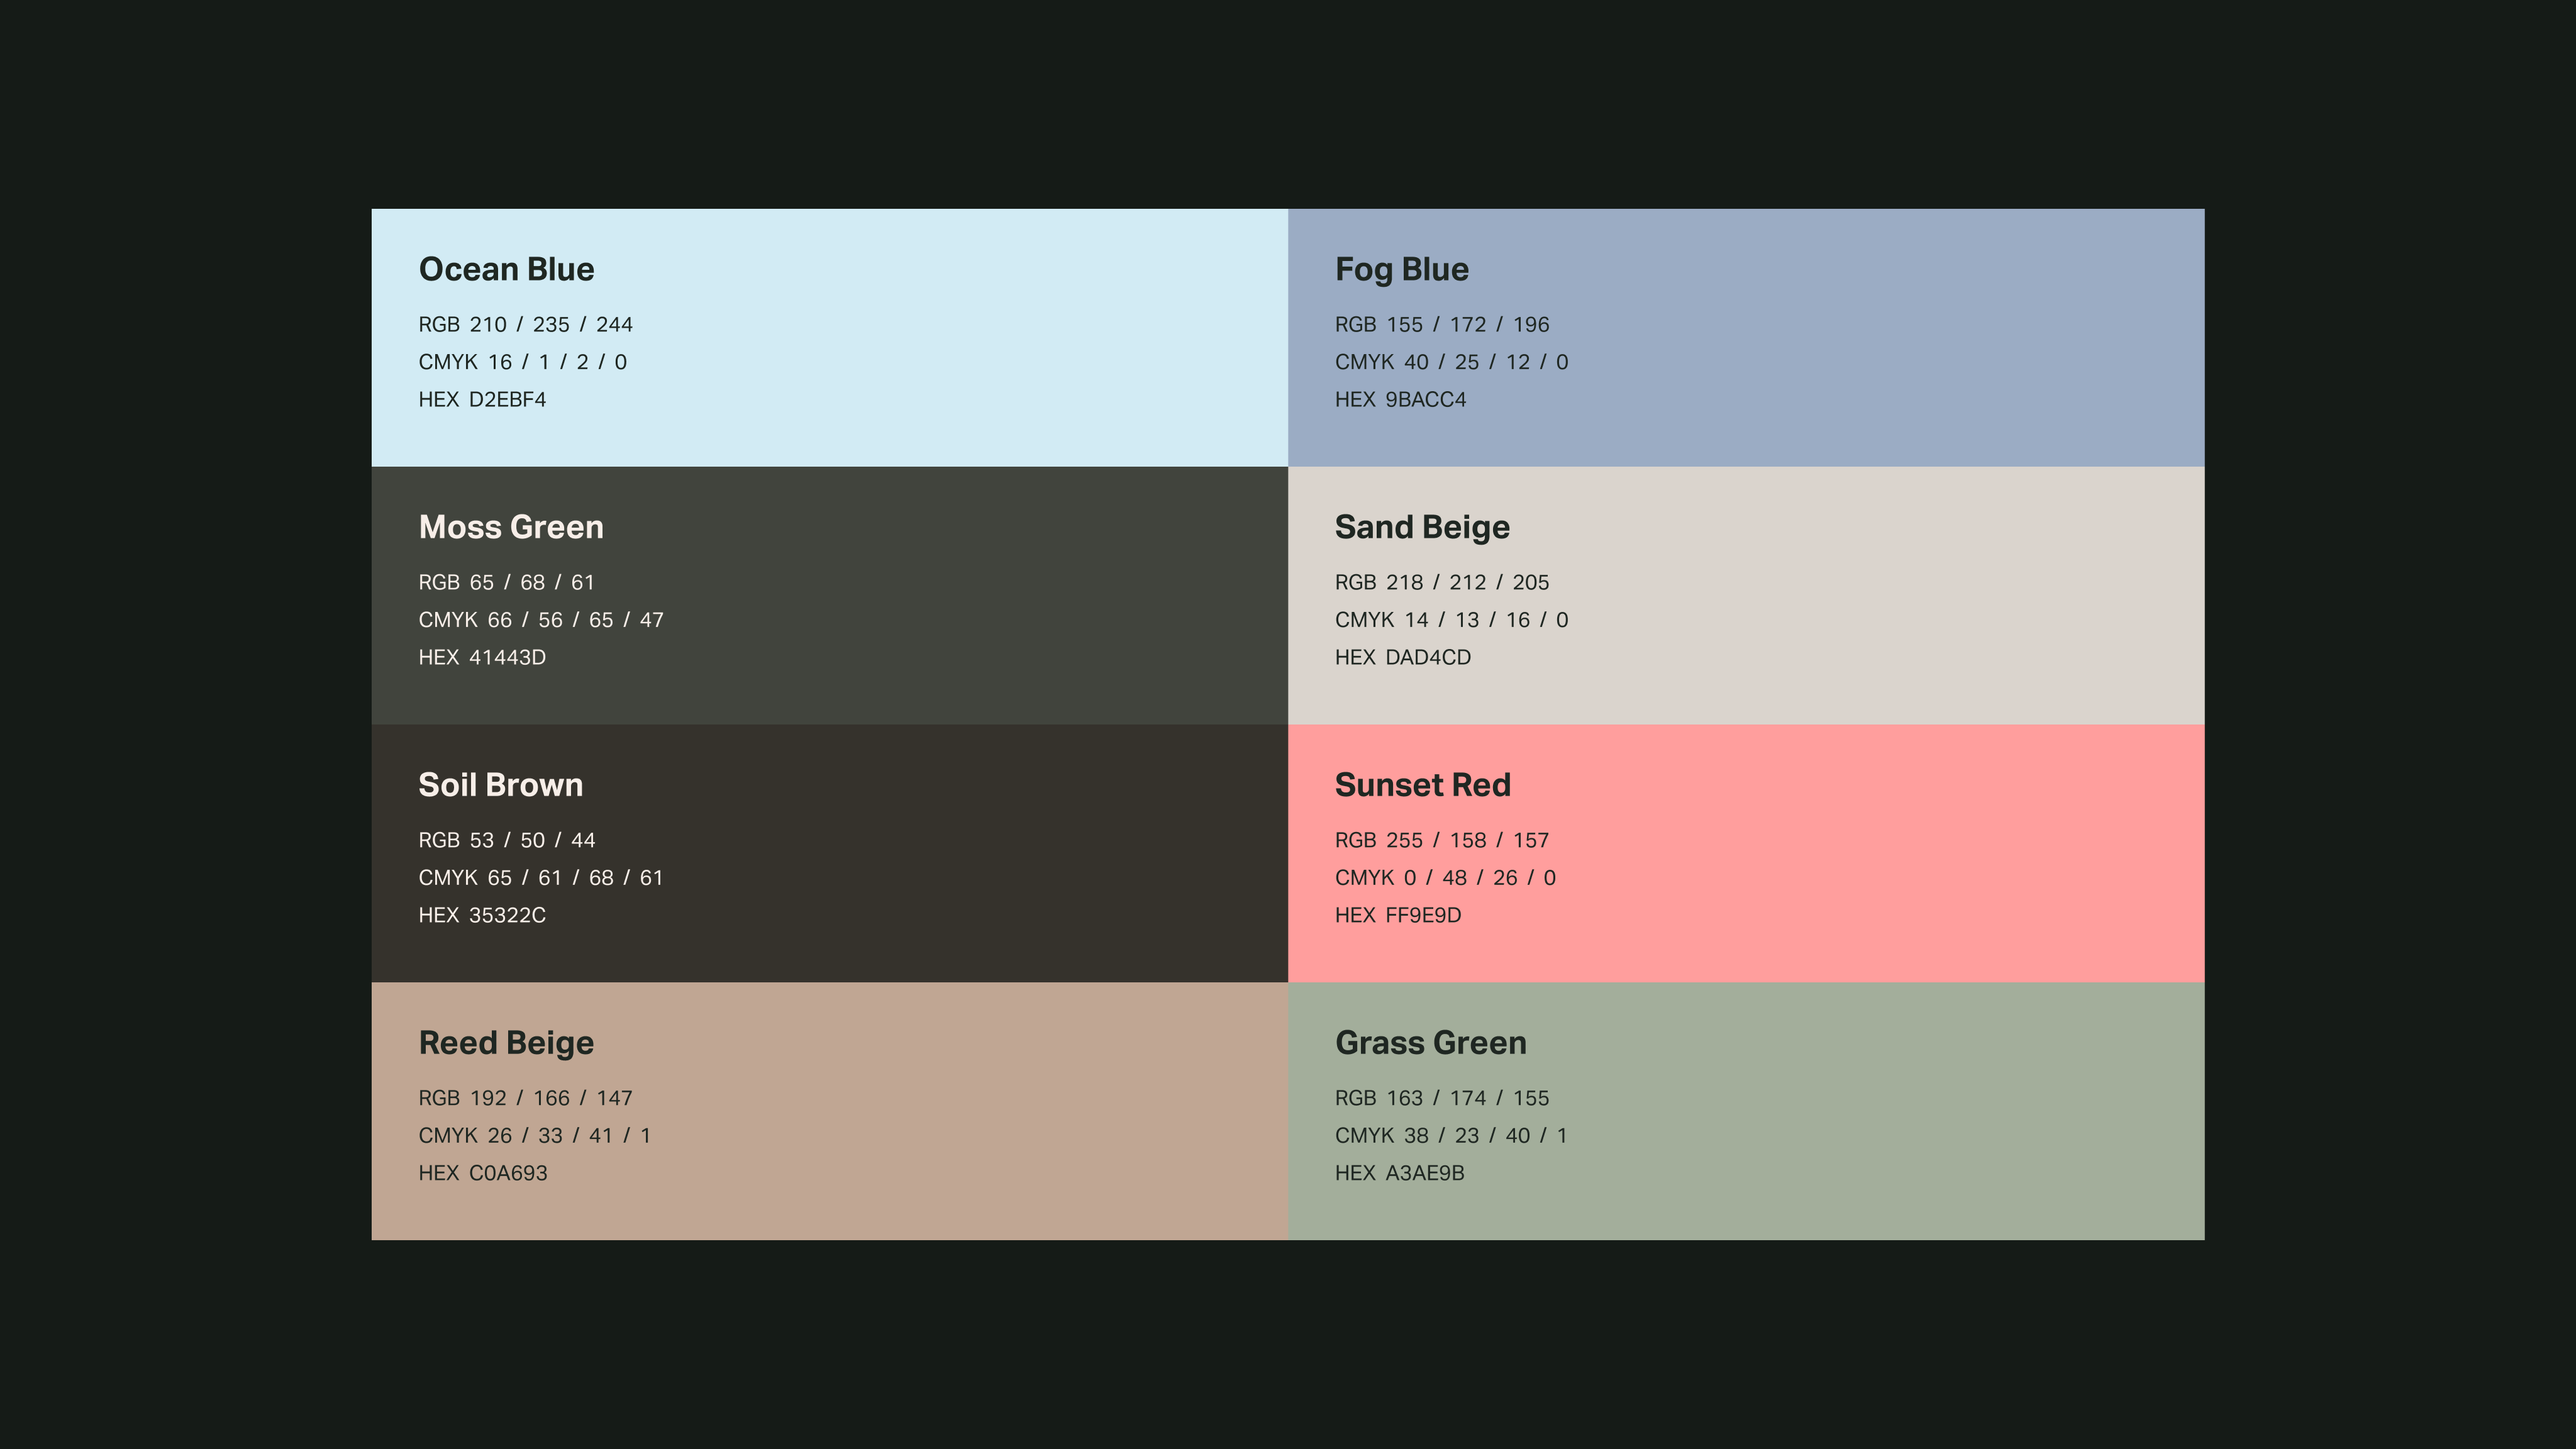Click HEX FF9E9D value
Viewport: 2576px width, 1449px height.
[x=1398, y=915]
